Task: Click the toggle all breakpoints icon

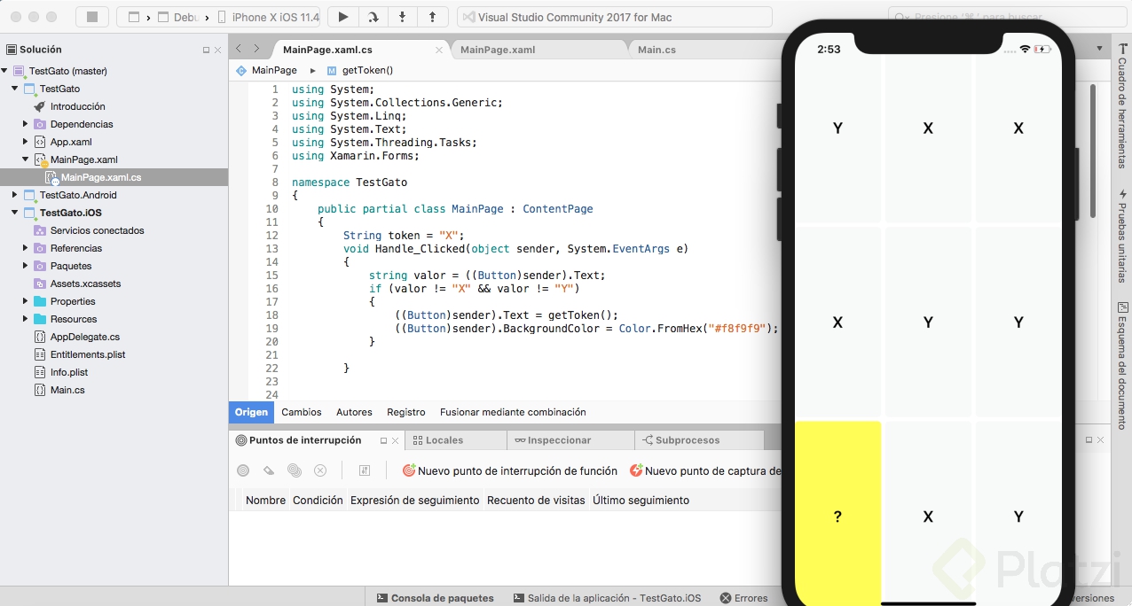Action: click(295, 470)
